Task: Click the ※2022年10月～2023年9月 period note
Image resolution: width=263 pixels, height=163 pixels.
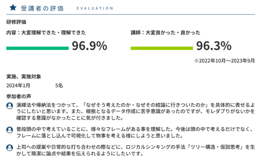Action: click(x=224, y=61)
